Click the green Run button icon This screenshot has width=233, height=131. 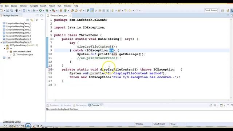click(40, 11)
